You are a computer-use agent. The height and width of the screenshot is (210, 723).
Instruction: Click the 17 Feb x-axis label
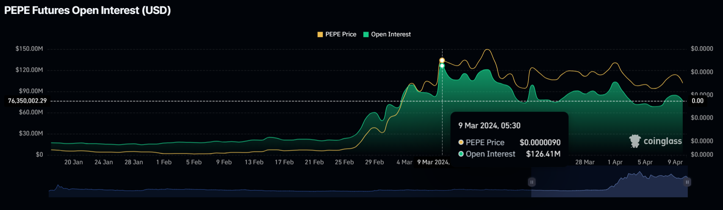click(x=284, y=162)
